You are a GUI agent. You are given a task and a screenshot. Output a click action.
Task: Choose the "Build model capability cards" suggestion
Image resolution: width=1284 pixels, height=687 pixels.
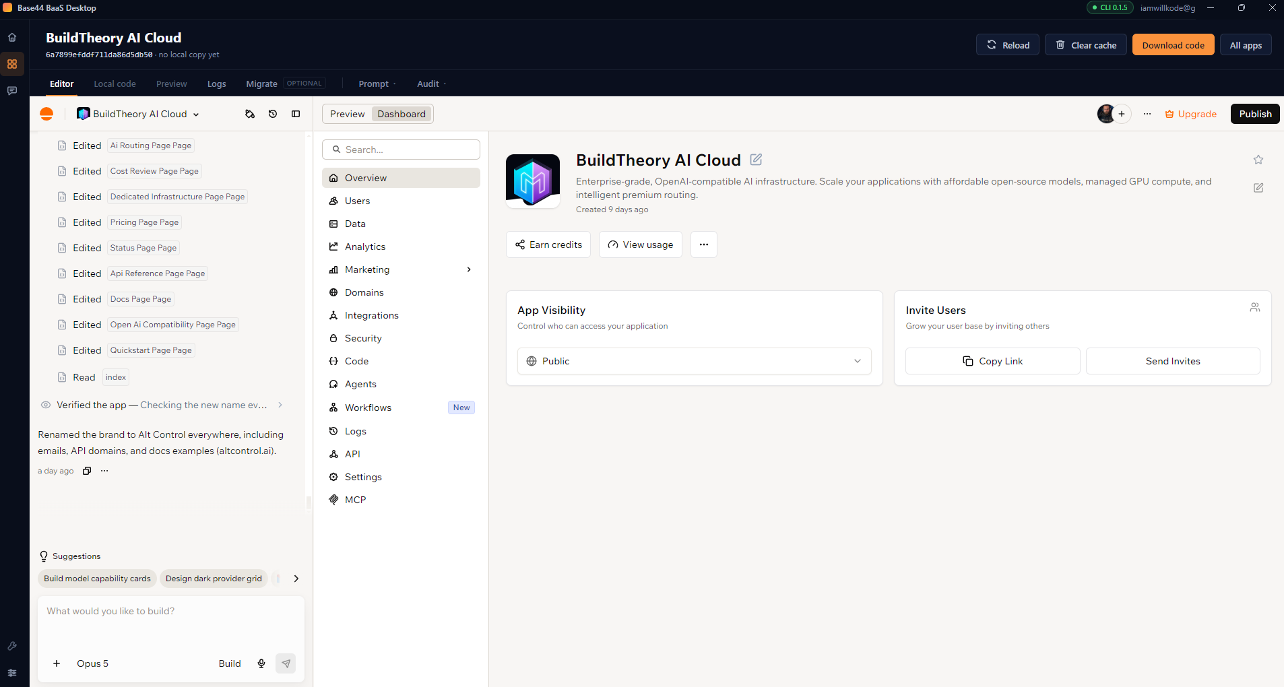point(97,579)
